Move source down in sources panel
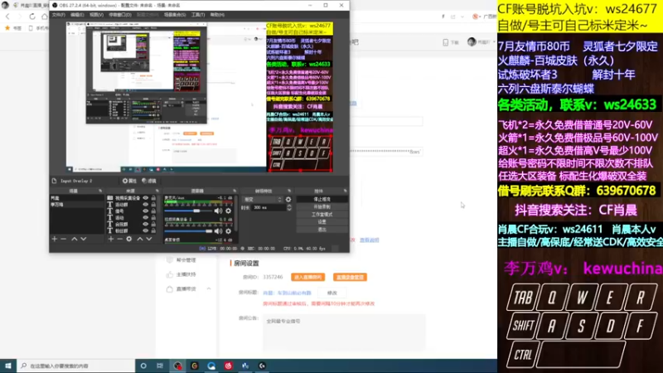Viewport: 663px width, 373px height. 149,239
